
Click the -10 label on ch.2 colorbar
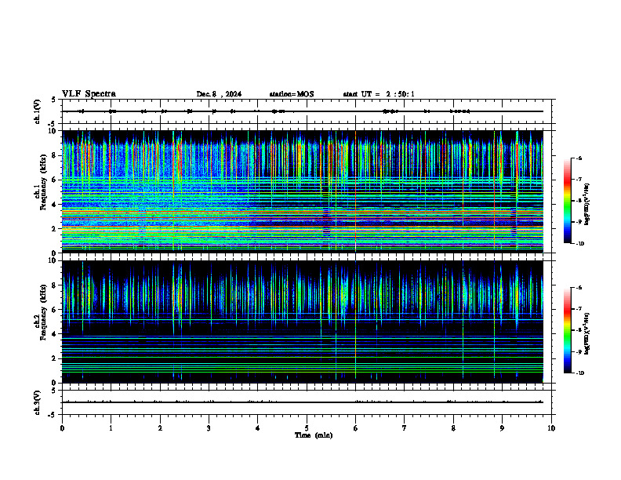click(x=579, y=373)
